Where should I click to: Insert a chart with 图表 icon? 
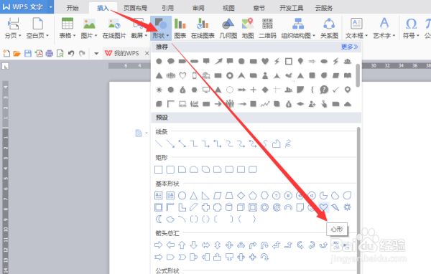pyautogui.click(x=180, y=28)
